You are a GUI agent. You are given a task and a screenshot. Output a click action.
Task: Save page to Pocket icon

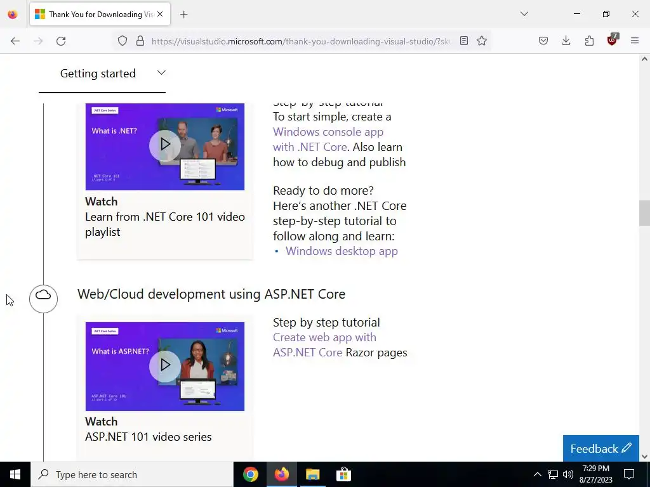pos(543,41)
